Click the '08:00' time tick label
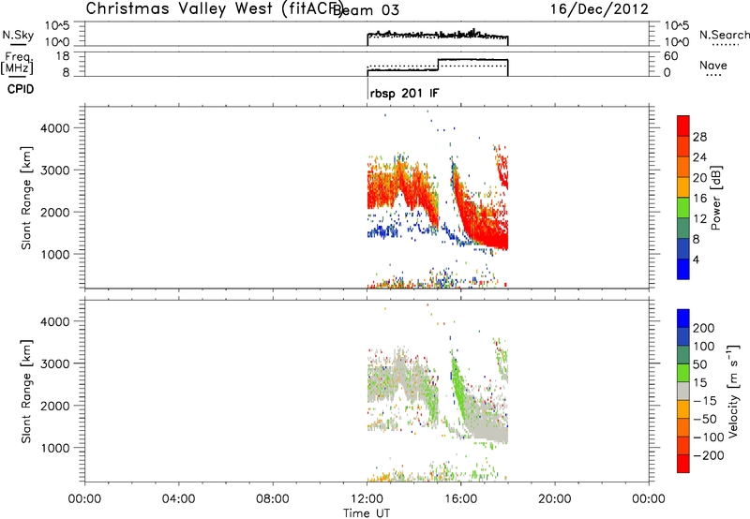Viewport: 750px width, 519px height. (x=272, y=499)
